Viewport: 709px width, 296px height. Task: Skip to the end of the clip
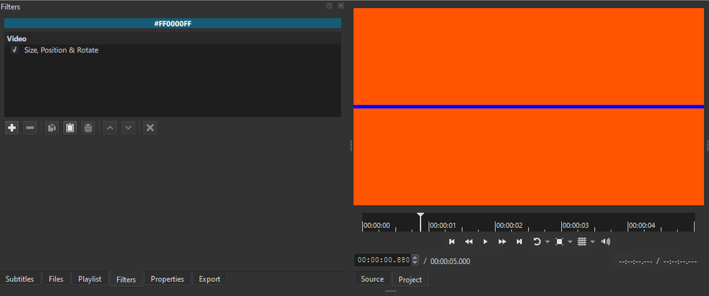(519, 242)
